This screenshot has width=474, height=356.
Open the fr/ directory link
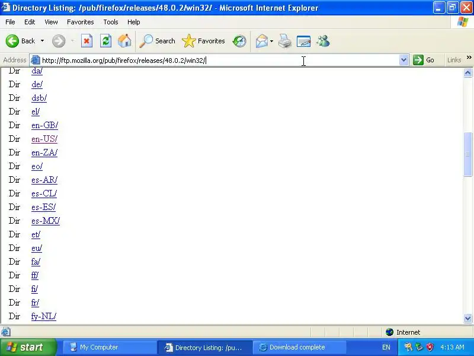[x=35, y=303]
